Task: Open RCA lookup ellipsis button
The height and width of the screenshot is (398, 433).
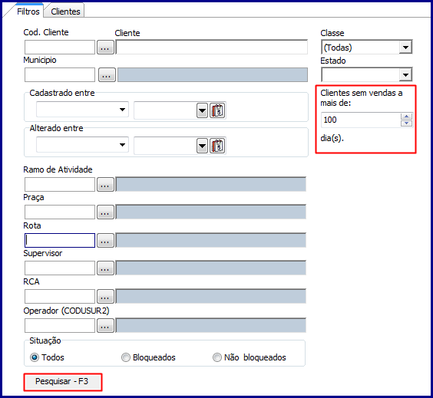Action: pyautogui.click(x=105, y=297)
